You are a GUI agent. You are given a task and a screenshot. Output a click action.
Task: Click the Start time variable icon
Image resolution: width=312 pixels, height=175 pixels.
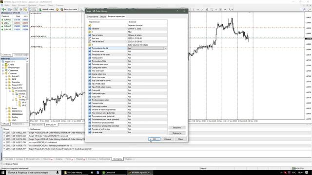(x=90, y=38)
